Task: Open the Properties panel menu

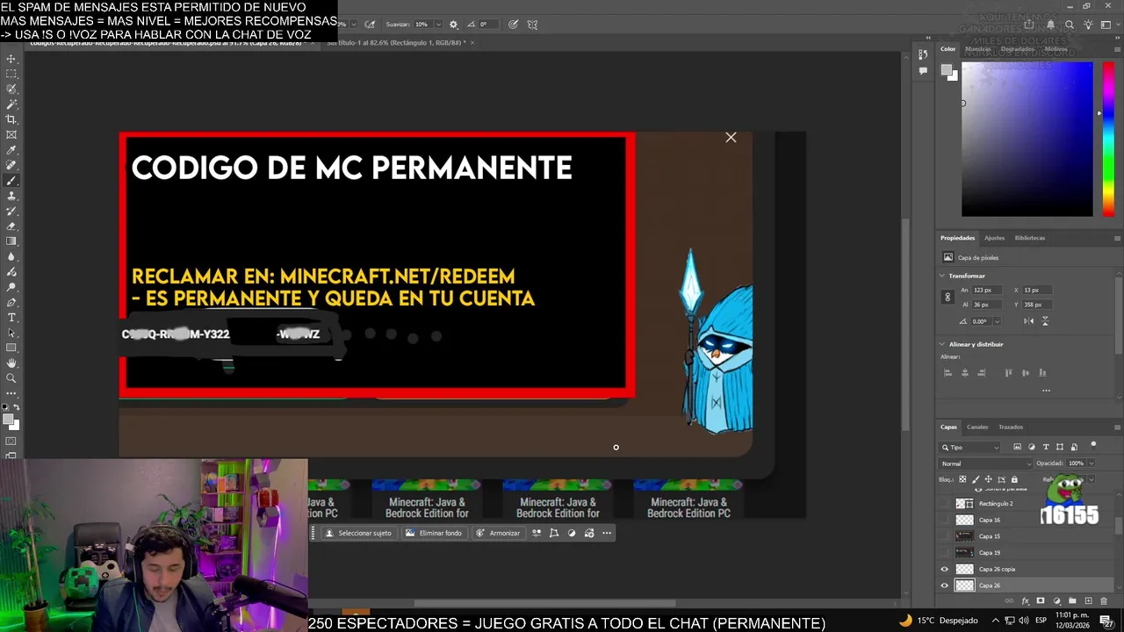Action: [1117, 238]
